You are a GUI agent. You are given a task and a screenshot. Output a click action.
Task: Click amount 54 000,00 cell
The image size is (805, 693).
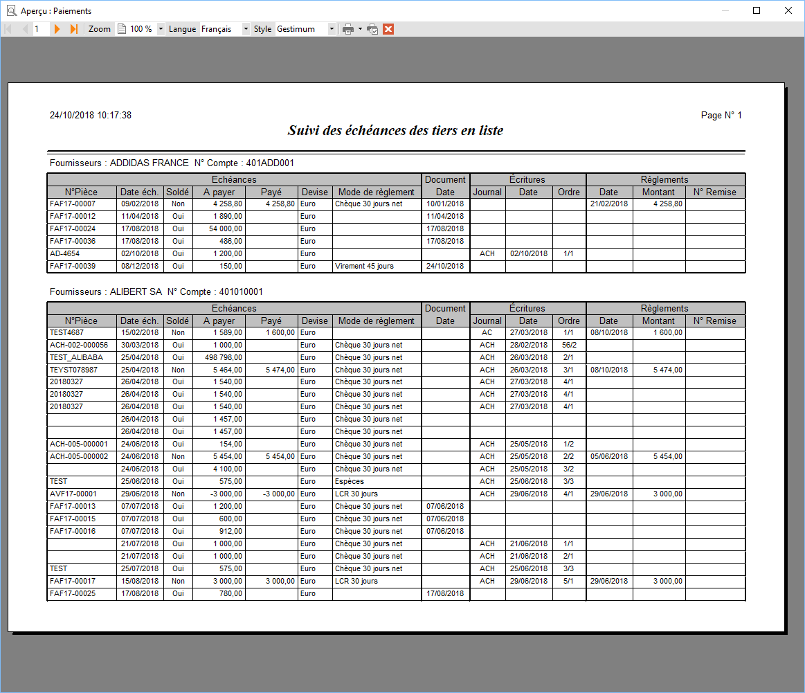click(x=219, y=228)
